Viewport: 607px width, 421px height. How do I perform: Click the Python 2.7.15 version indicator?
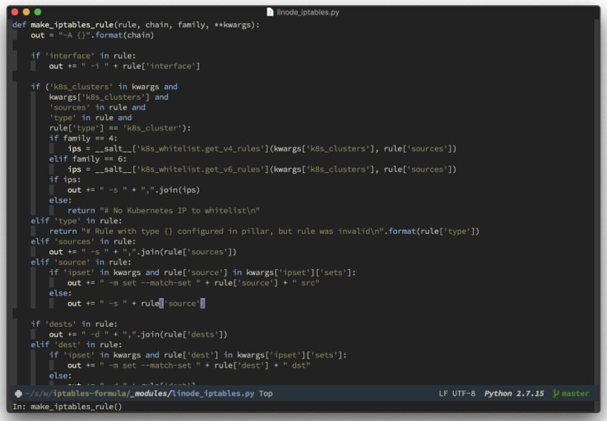click(514, 394)
